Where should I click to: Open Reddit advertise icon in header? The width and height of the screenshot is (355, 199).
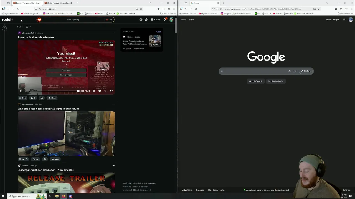click(x=141, y=20)
